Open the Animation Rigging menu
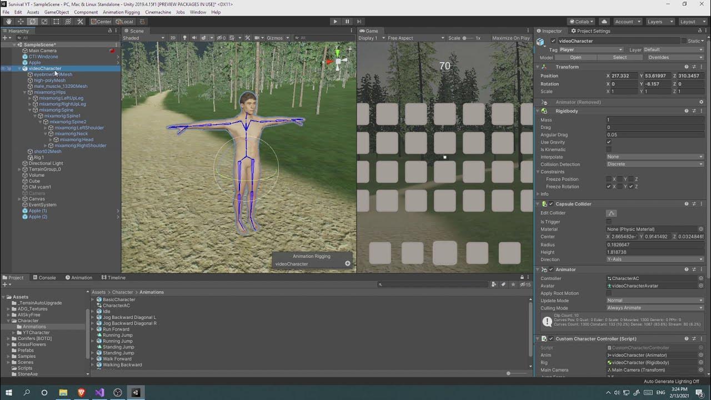Viewport: 711px width, 400px height. (x=121, y=12)
